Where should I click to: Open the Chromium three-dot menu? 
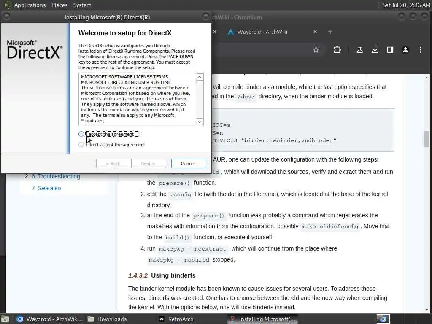421,50
